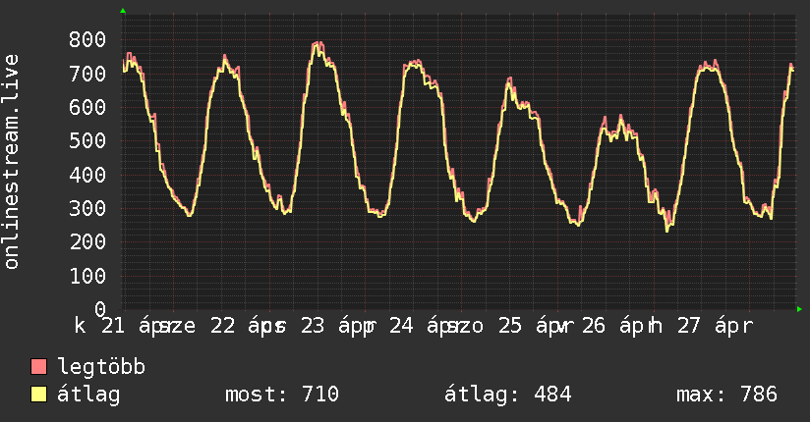This screenshot has height=422, width=810.
Task: Click the pink legtöbb legend swatch
Action: tap(38, 366)
